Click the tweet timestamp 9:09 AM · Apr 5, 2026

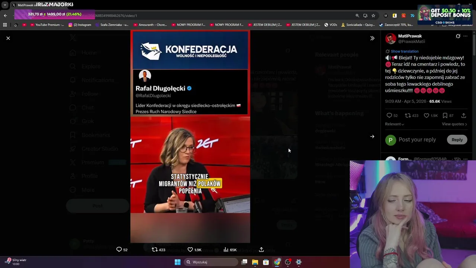click(x=406, y=101)
